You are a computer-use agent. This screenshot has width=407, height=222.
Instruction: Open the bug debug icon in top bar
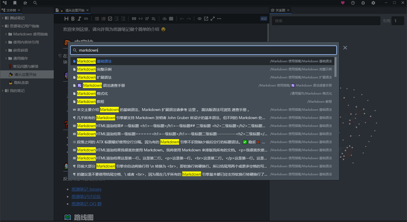(x=363, y=3)
